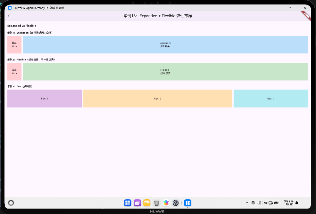Viewport: 316px width, 214px height.
Task: Open system Settings gear in the dock
Action: 176,203
